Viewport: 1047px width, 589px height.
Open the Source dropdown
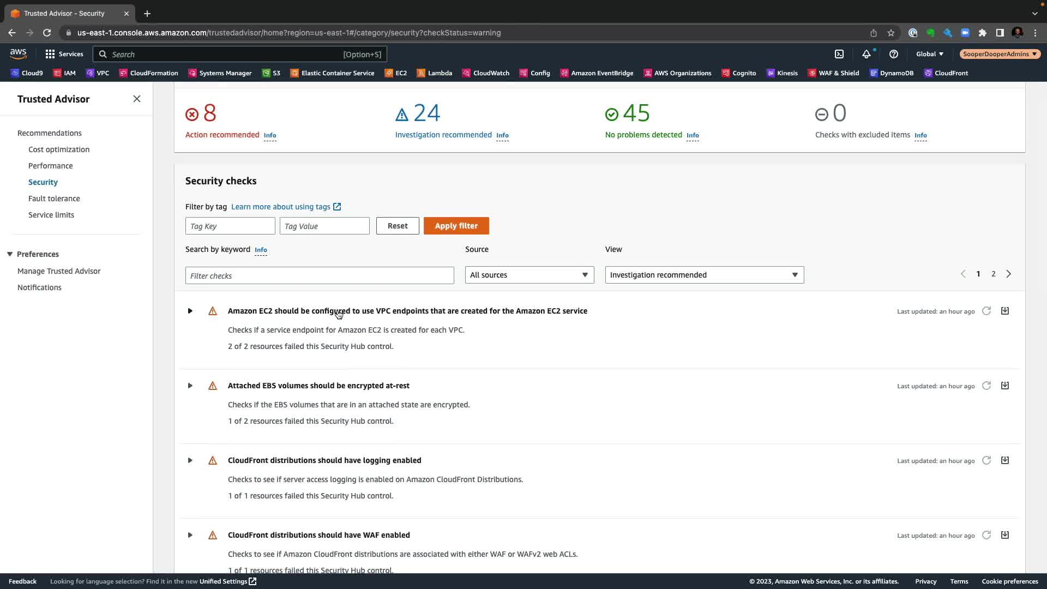click(529, 275)
